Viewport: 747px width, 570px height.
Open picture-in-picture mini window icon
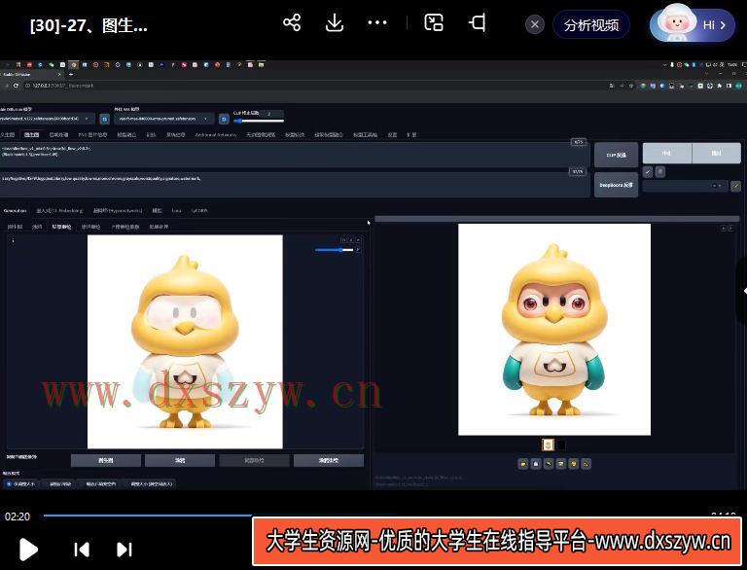(434, 22)
